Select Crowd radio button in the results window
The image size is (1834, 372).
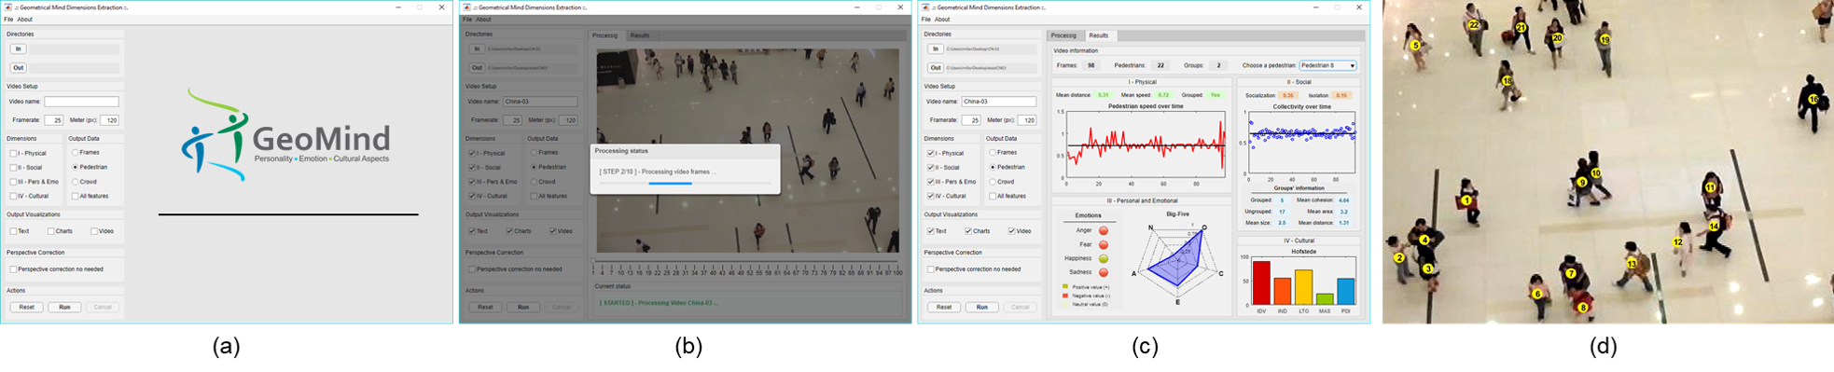993,182
